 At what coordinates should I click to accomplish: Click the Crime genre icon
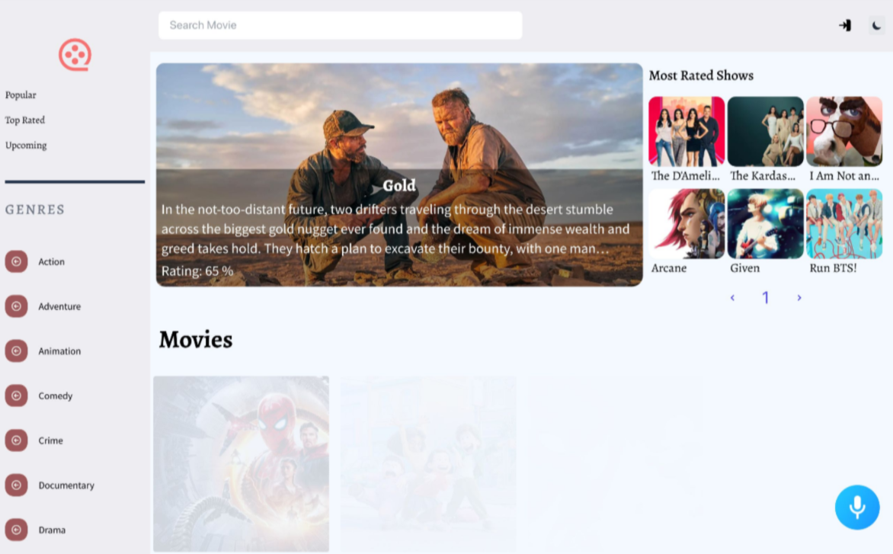(x=16, y=440)
